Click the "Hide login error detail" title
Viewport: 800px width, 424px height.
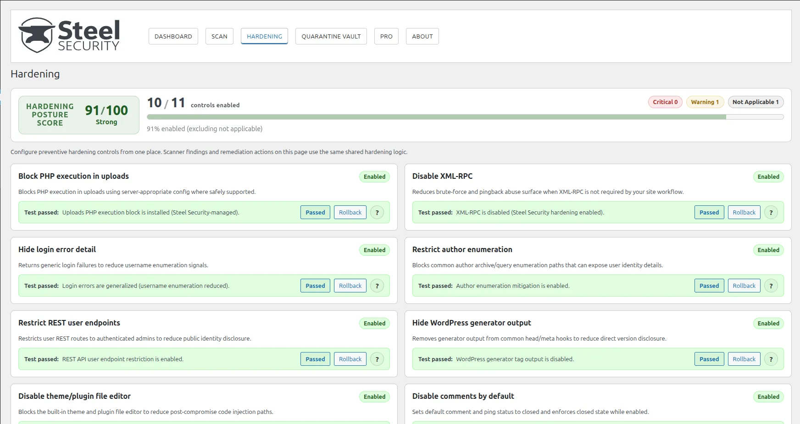click(x=57, y=249)
